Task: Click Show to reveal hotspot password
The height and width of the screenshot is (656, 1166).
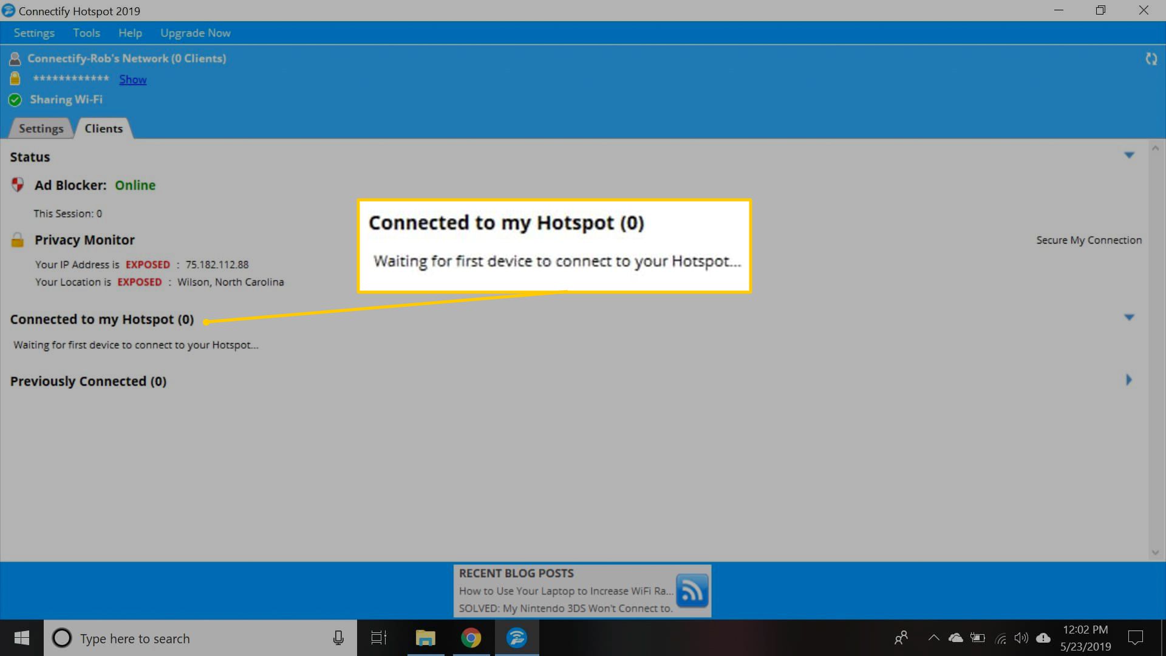Action: click(133, 78)
